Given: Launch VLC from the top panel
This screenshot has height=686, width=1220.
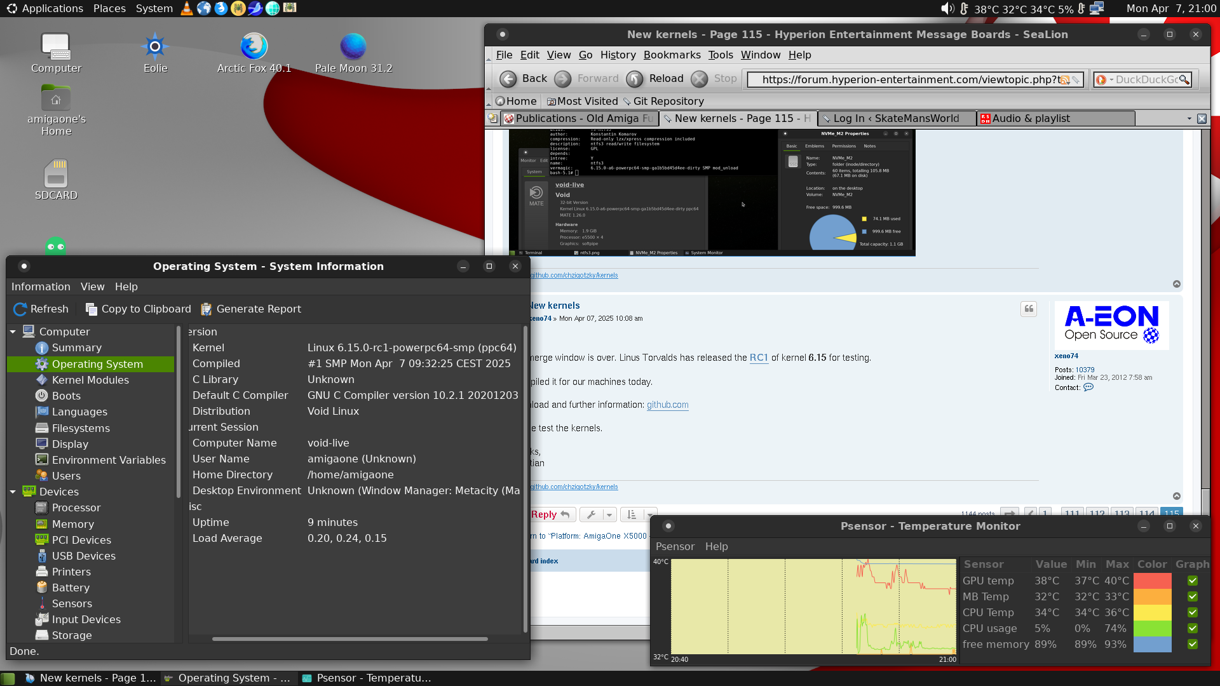Looking at the screenshot, I should pyautogui.click(x=187, y=8).
